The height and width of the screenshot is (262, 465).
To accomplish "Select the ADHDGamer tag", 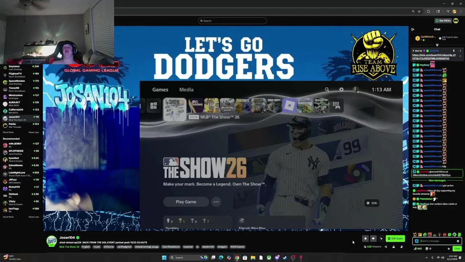I will click(238, 247).
